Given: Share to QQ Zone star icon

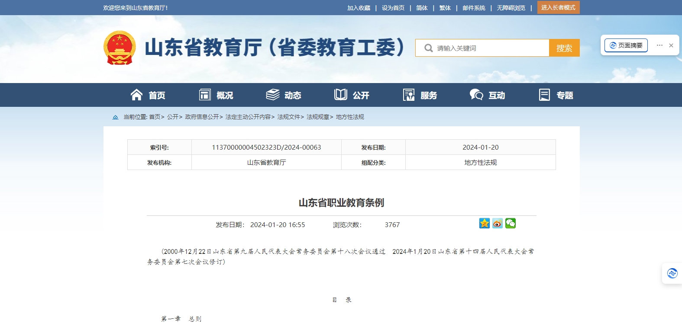Looking at the screenshot, I should 484,223.
